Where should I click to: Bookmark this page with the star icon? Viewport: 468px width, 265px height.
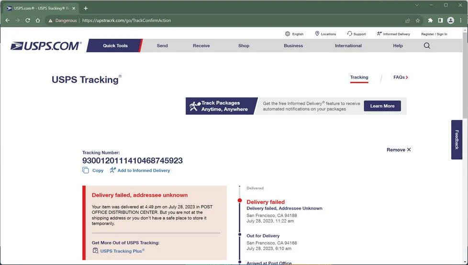418,21
